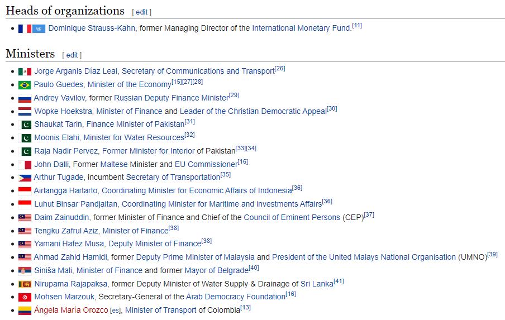
Task: Click the Mexican flag next to Jorge Arganis
Action: point(25,71)
